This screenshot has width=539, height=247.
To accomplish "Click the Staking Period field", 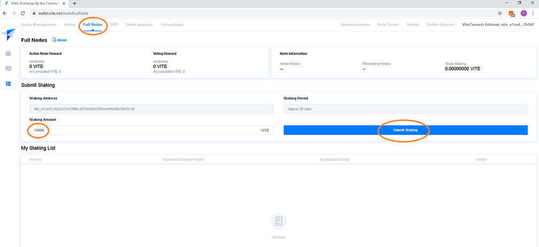I will pos(405,109).
